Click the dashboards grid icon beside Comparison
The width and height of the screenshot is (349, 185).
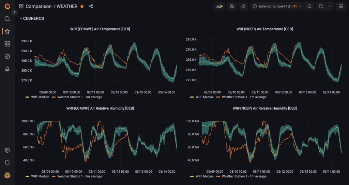point(21,6)
